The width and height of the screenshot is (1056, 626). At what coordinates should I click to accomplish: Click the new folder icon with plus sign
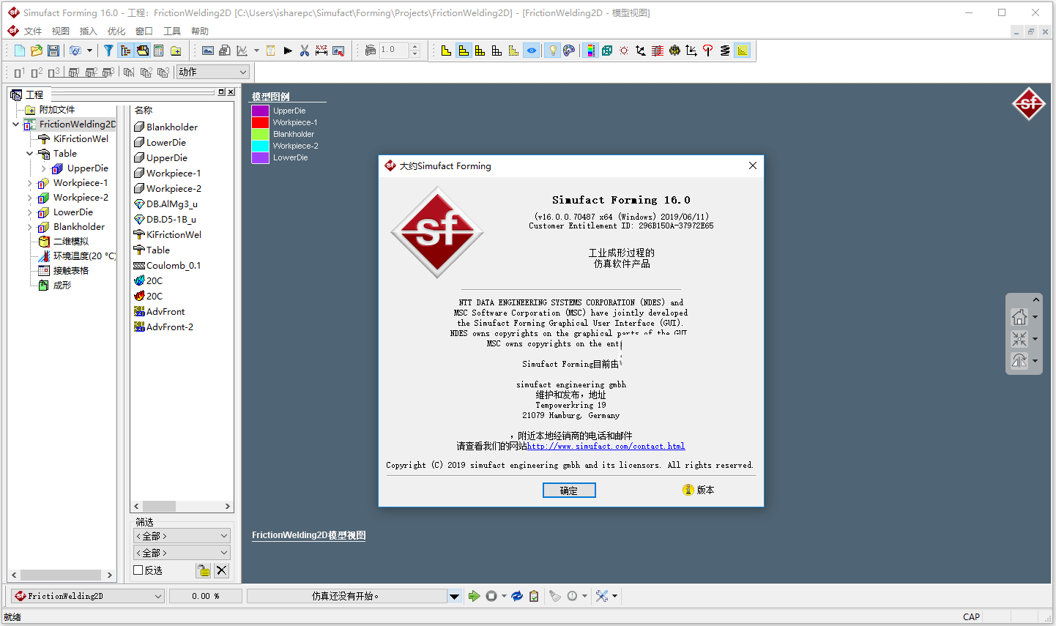tap(176, 51)
